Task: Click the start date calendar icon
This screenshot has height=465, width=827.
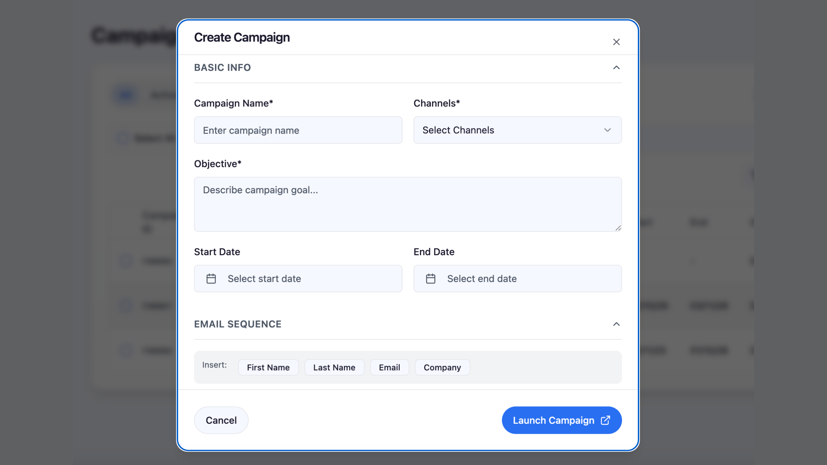Action: [211, 279]
